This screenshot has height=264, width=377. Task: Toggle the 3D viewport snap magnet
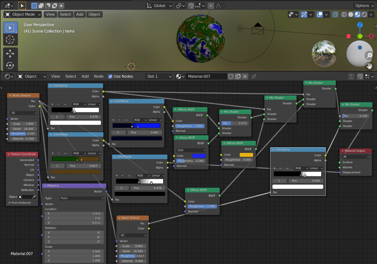click(x=191, y=6)
